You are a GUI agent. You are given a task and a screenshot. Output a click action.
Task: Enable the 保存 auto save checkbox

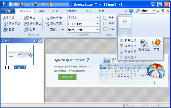(x=105, y=24)
